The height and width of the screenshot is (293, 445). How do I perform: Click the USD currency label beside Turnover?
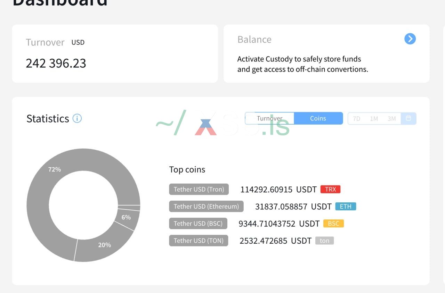[78, 42]
